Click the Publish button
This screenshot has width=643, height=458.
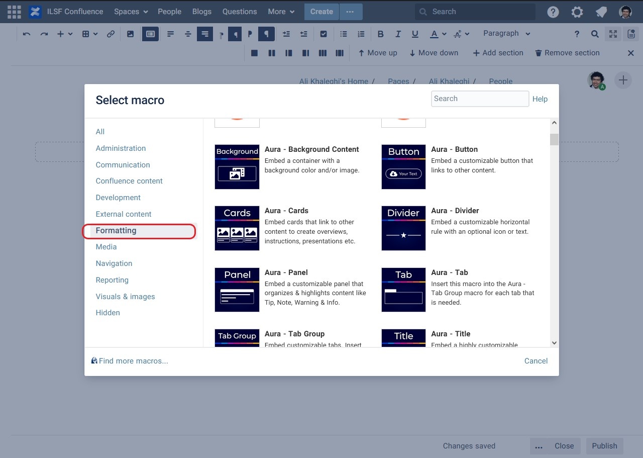pyautogui.click(x=604, y=446)
